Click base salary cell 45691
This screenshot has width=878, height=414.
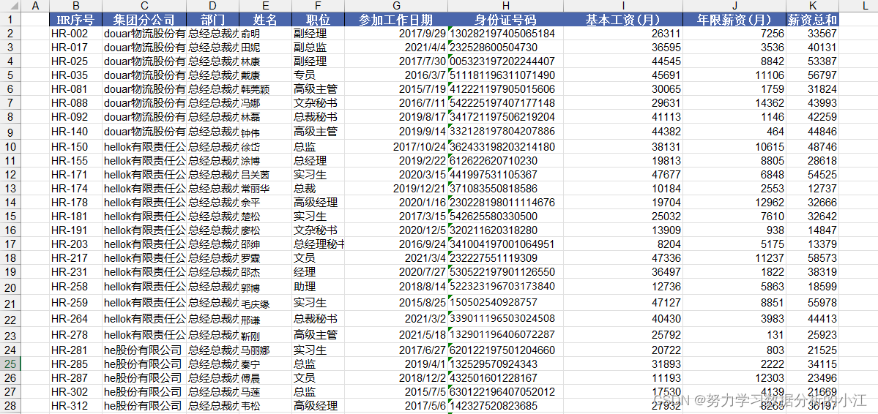pos(622,75)
